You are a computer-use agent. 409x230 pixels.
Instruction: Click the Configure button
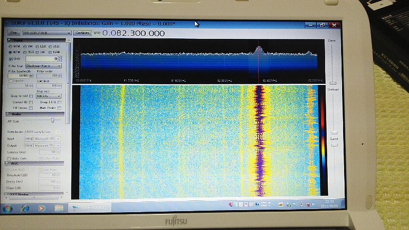(x=81, y=33)
